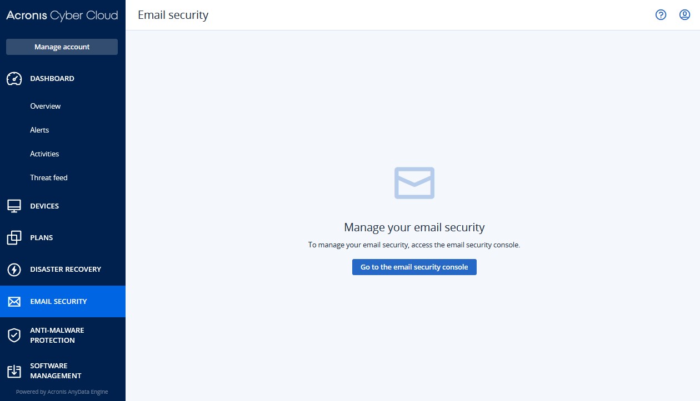This screenshot has width=700, height=401.
Task: Click the large envelope illustration
Action: 414,182
